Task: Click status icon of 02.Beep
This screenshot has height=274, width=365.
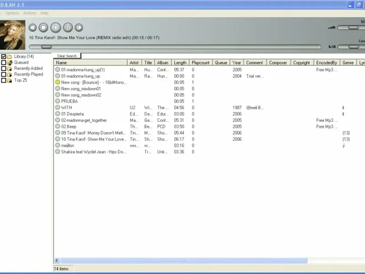Action: (57, 126)
